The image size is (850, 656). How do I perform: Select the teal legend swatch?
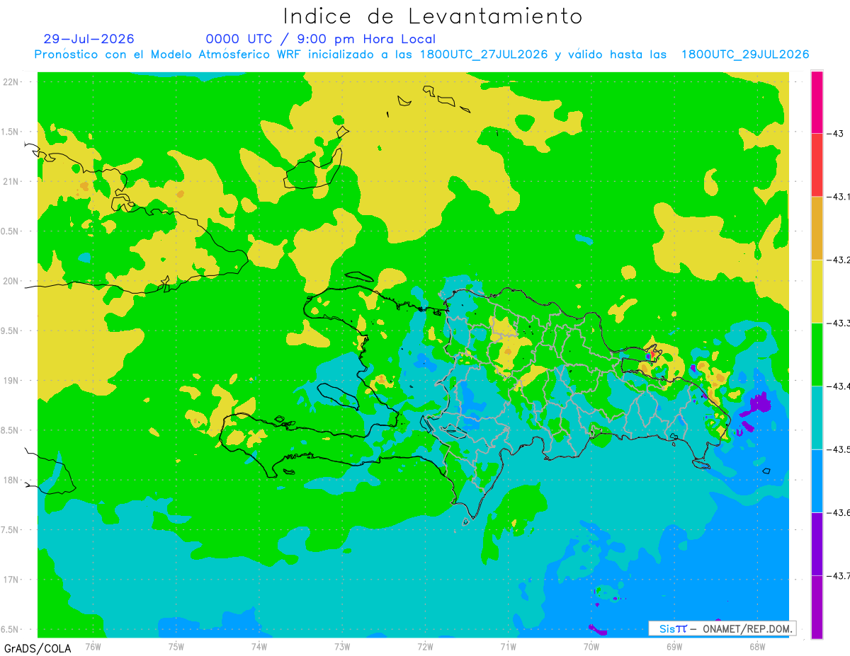(817, 417)
